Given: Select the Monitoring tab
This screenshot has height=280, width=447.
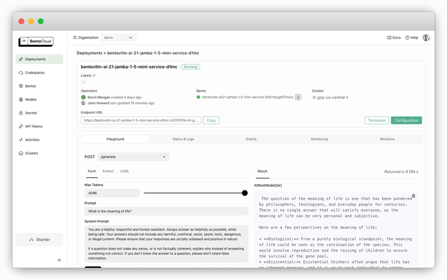Looking at the screenshot, I should coord(319,139).
